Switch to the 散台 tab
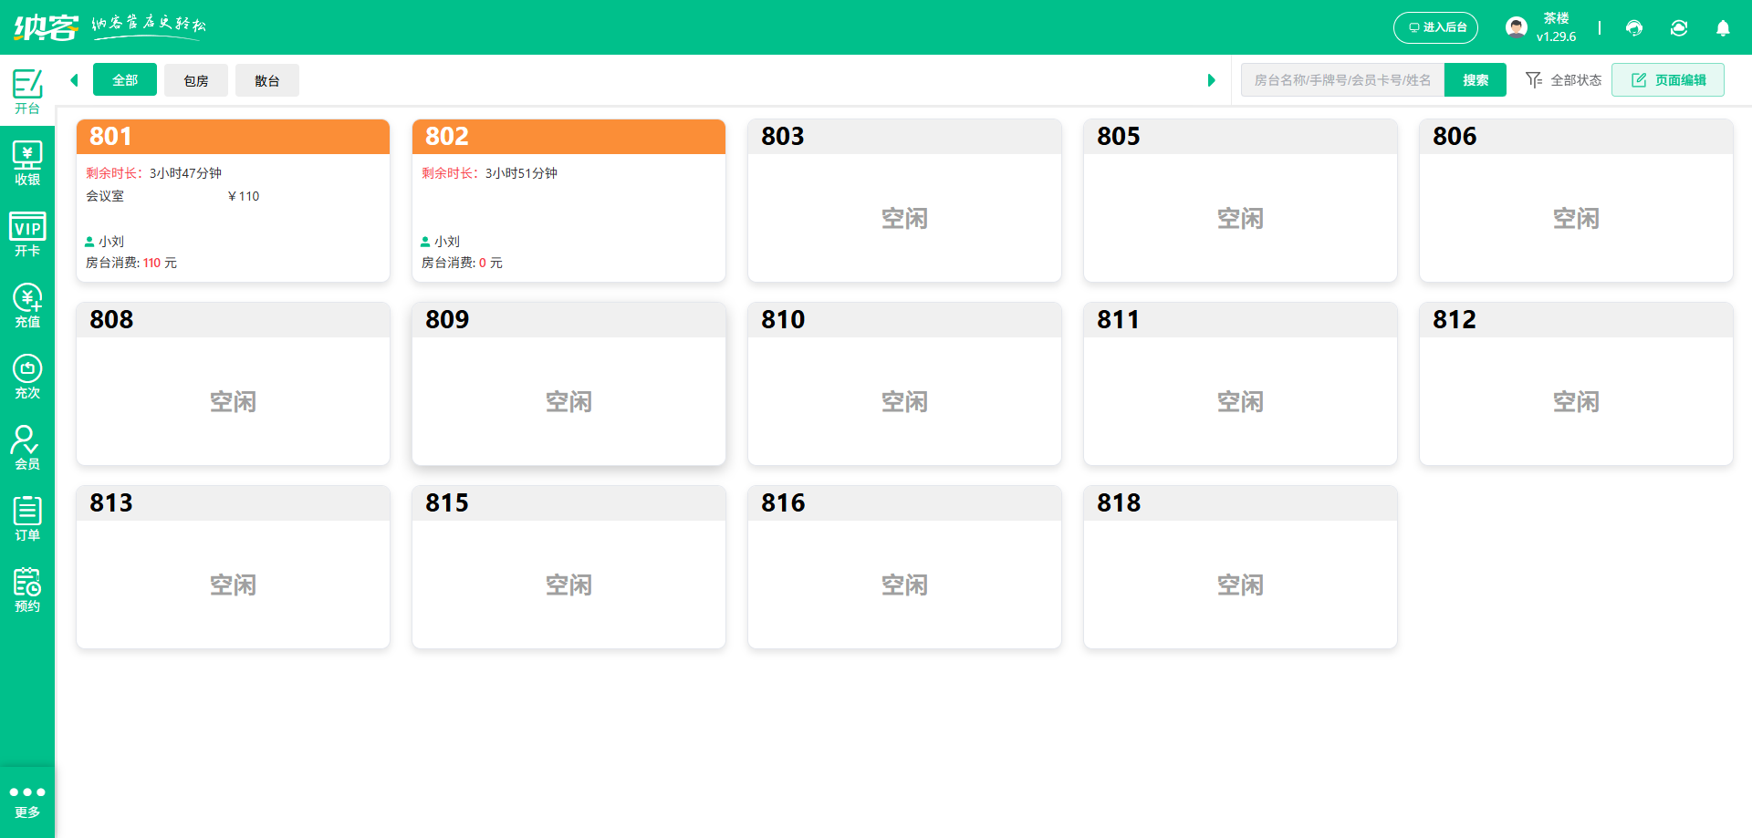This screenshot has width=1752, height=838. point(266,80)
